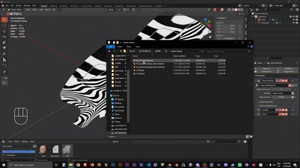
Task: Select the Annotate tool in Blender toolbar
Action: 4,54
